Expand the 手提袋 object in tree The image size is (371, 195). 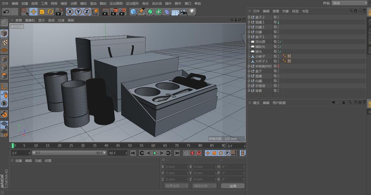tap(249, 86)
